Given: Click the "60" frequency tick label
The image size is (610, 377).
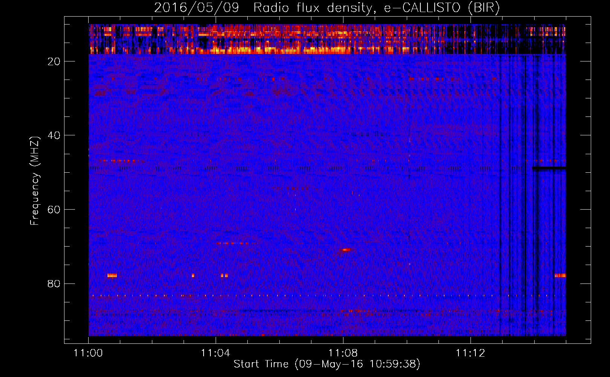Looking at the screenshot, I should tap(54, 210).
